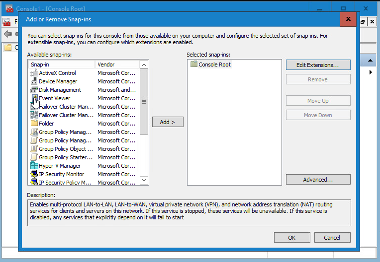
Task: Select the Disk Management icon
Action: pos(34,90)
